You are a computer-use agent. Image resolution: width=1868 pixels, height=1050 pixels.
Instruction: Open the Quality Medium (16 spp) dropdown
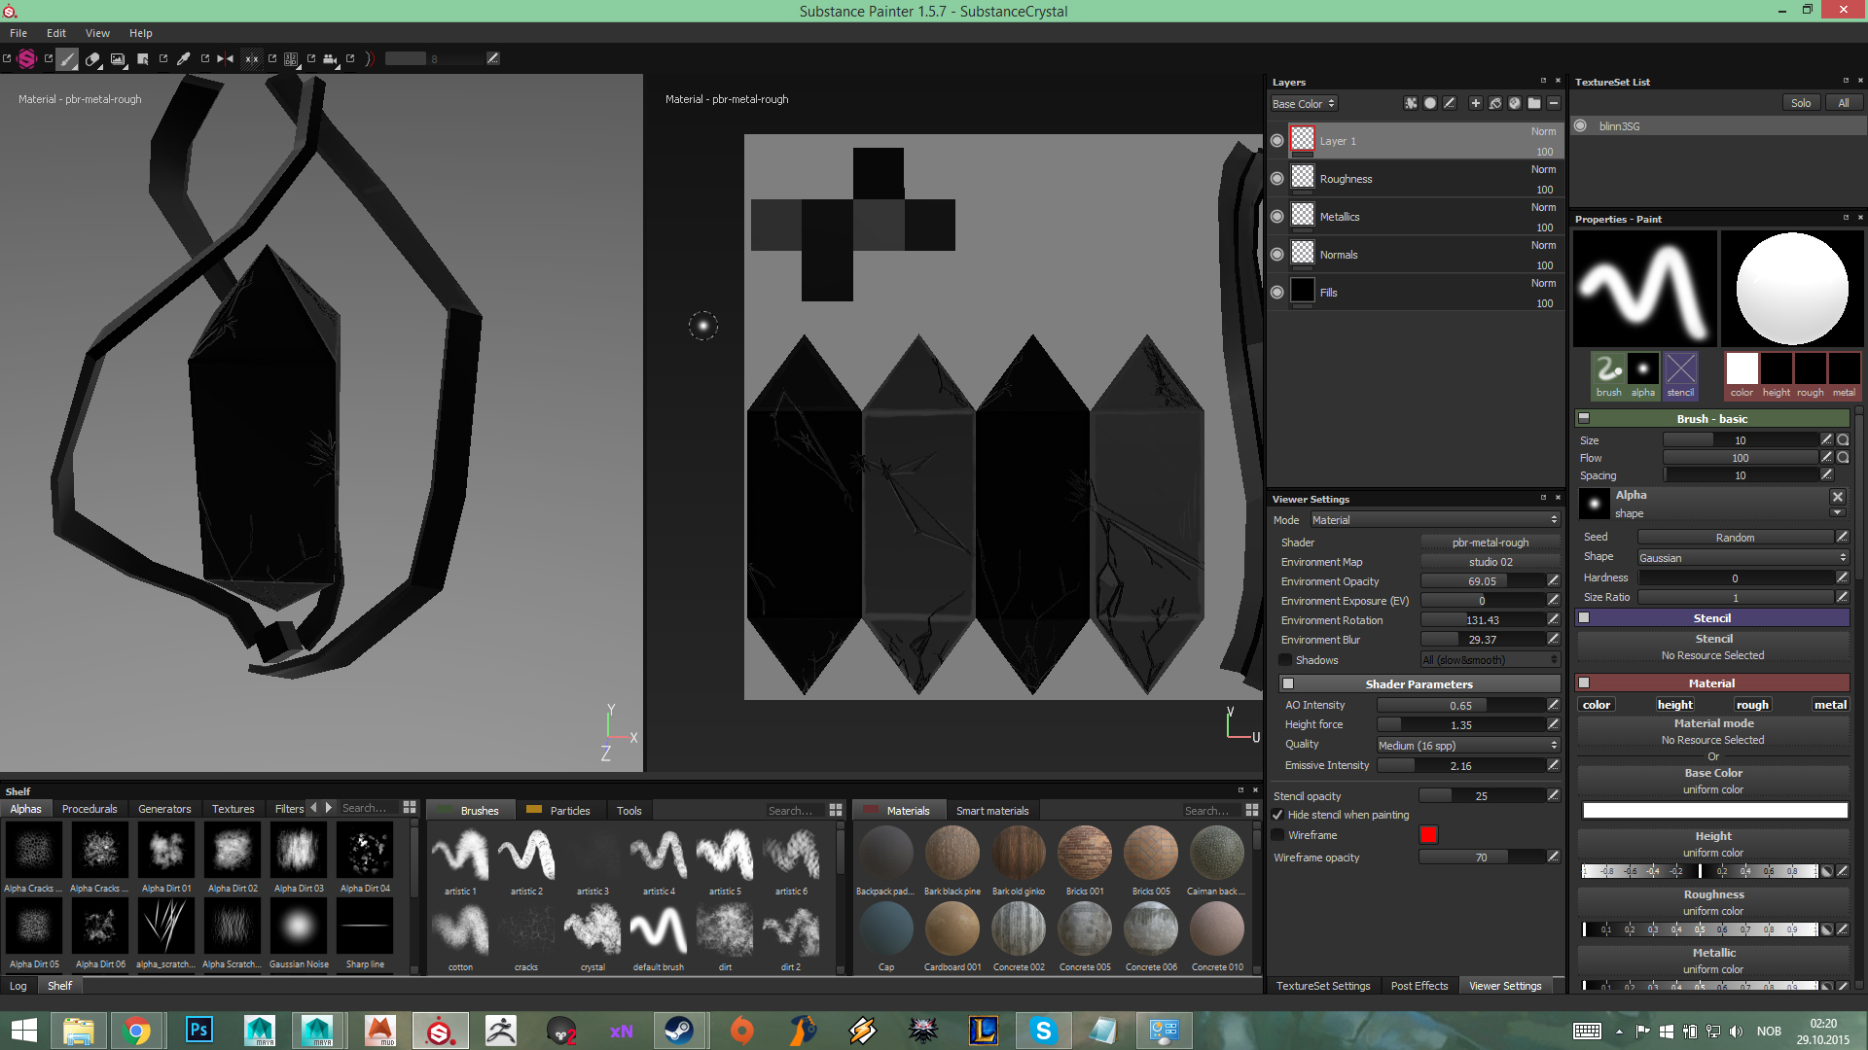pos(1467,746)
